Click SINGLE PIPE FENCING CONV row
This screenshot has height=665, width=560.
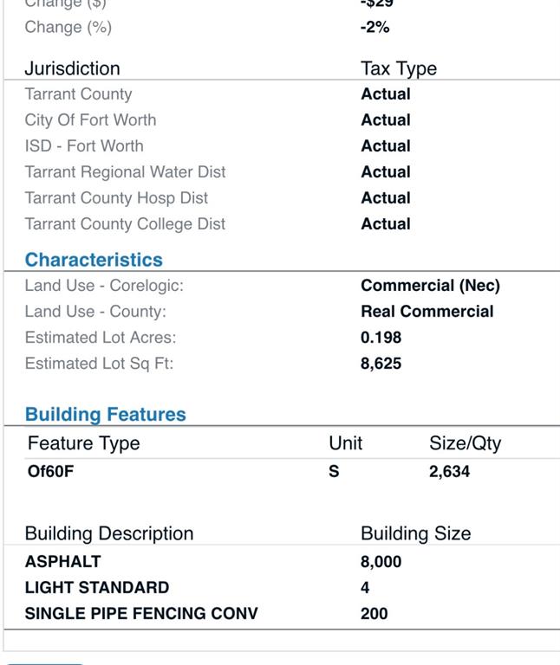[x=282, y=613]
